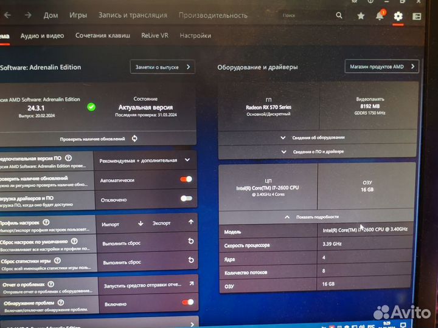Open the Дом tab

[51, 15]
